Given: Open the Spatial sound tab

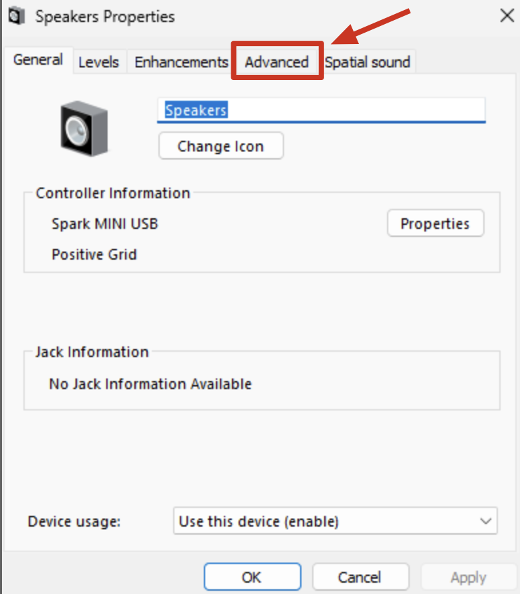Looking at the screenshot, I should click(368, 61).
